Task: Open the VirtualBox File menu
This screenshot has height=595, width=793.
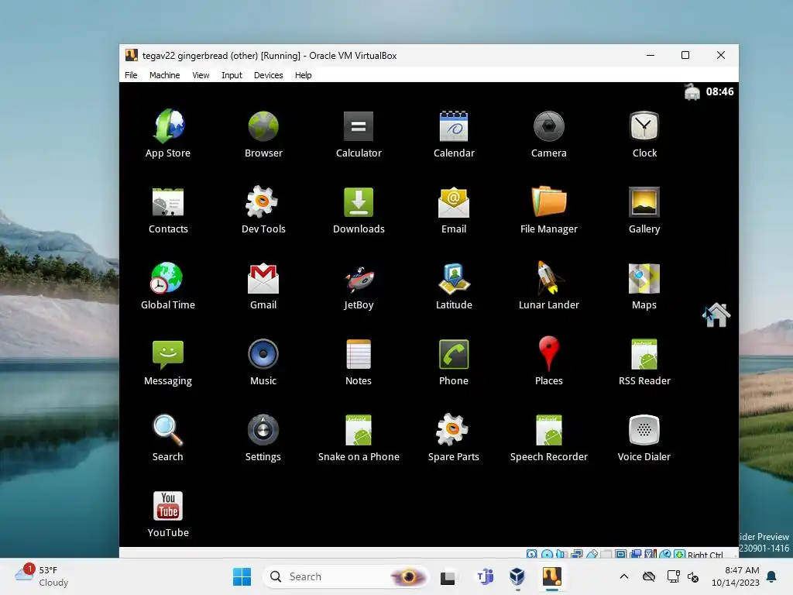Action: [x=131, y=75]
